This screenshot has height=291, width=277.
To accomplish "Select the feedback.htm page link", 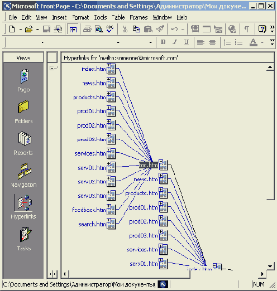I will [89, 210].
